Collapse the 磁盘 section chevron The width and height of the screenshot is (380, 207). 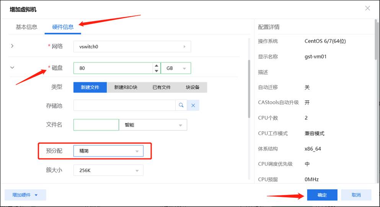coord(12,68)
